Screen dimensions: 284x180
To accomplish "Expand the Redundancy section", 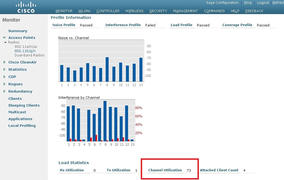I will pyautogui.click(x=5, y=91).
